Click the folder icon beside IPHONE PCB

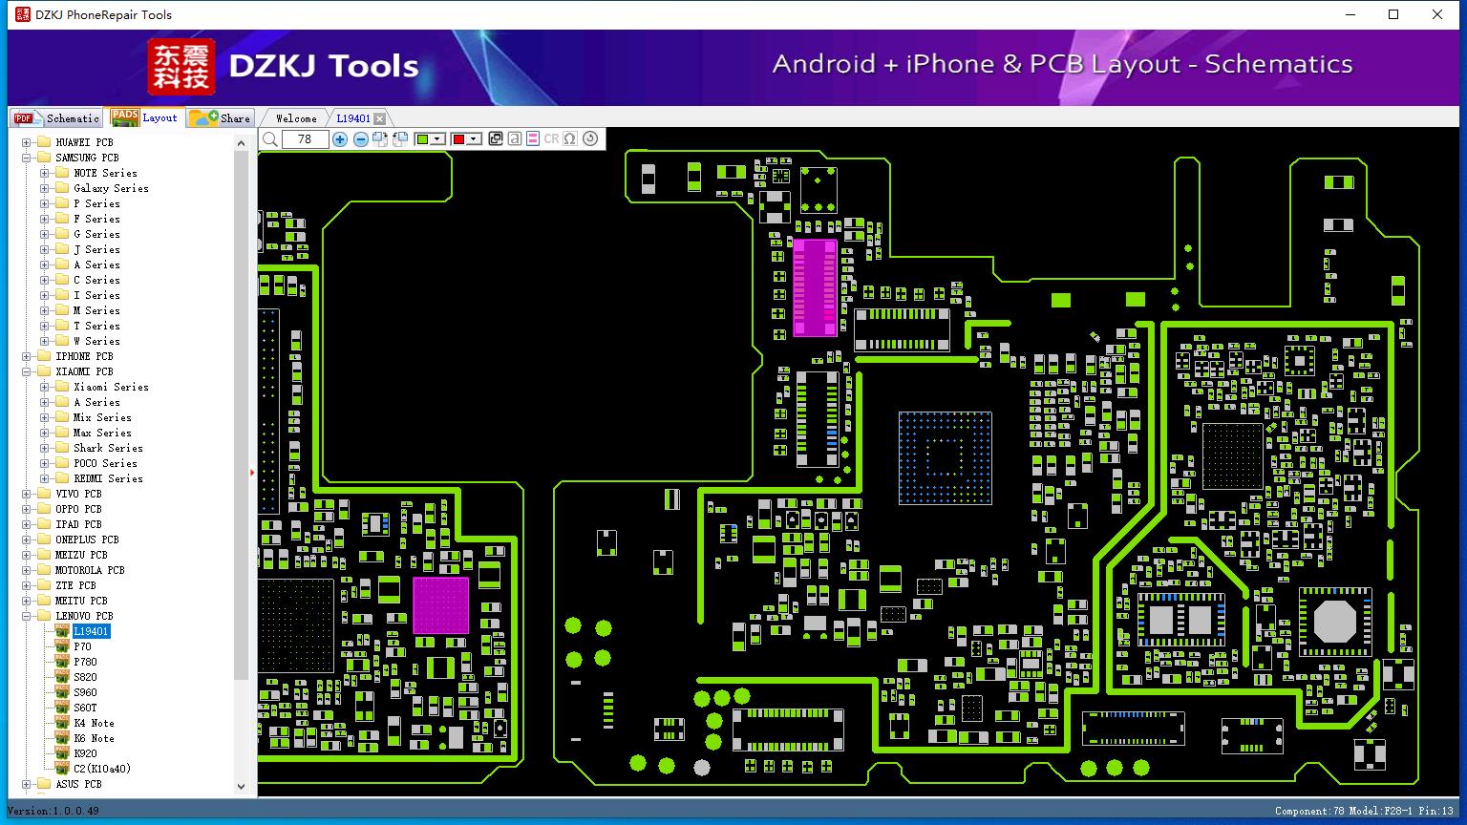[x=43, y=356]
